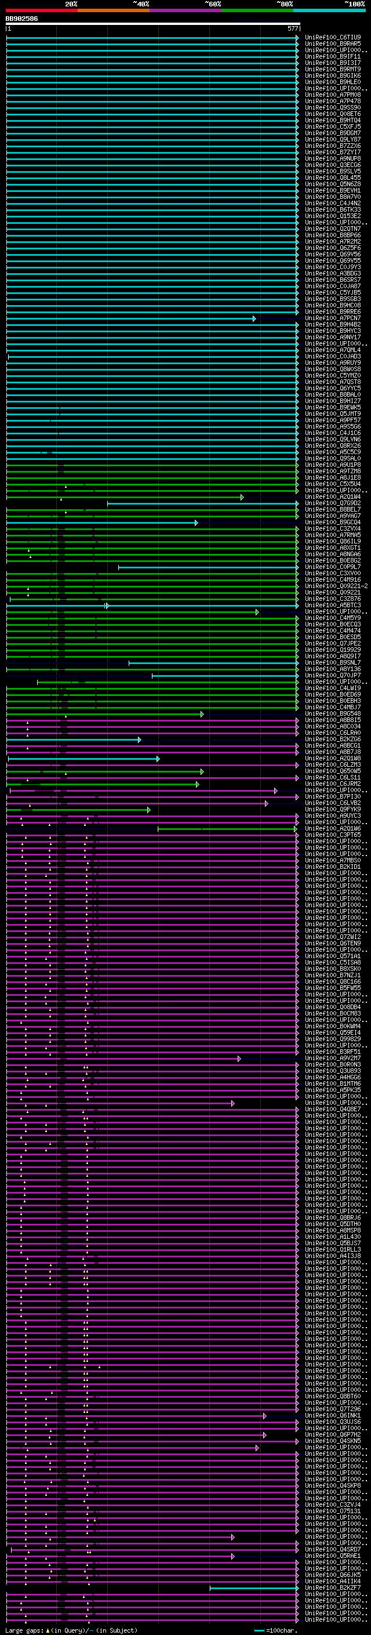
Task: Open the UniRef100_B2KZG6 hit
Action: click(x=332, y=739)
